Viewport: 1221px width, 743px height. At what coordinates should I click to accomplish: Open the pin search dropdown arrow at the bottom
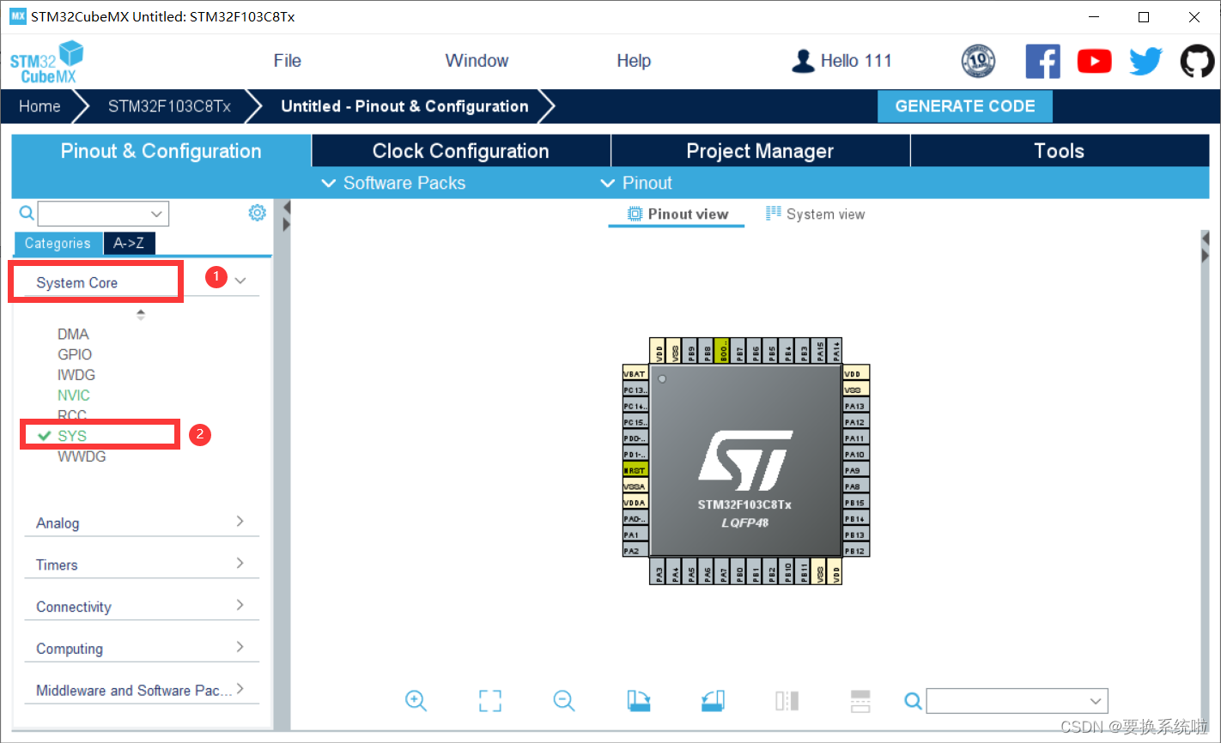click(x=1095, y=701)
